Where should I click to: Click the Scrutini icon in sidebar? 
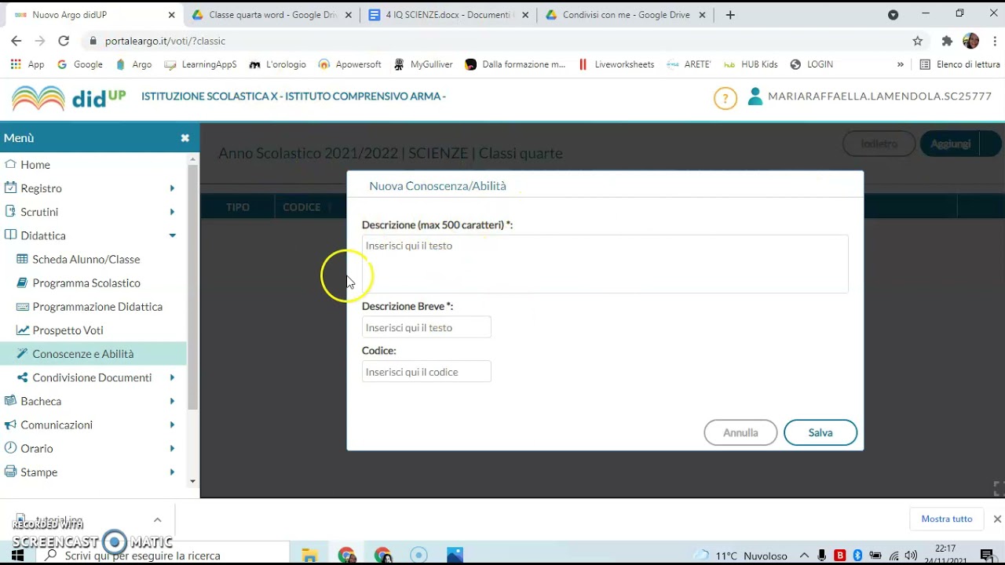click(10, 212)
